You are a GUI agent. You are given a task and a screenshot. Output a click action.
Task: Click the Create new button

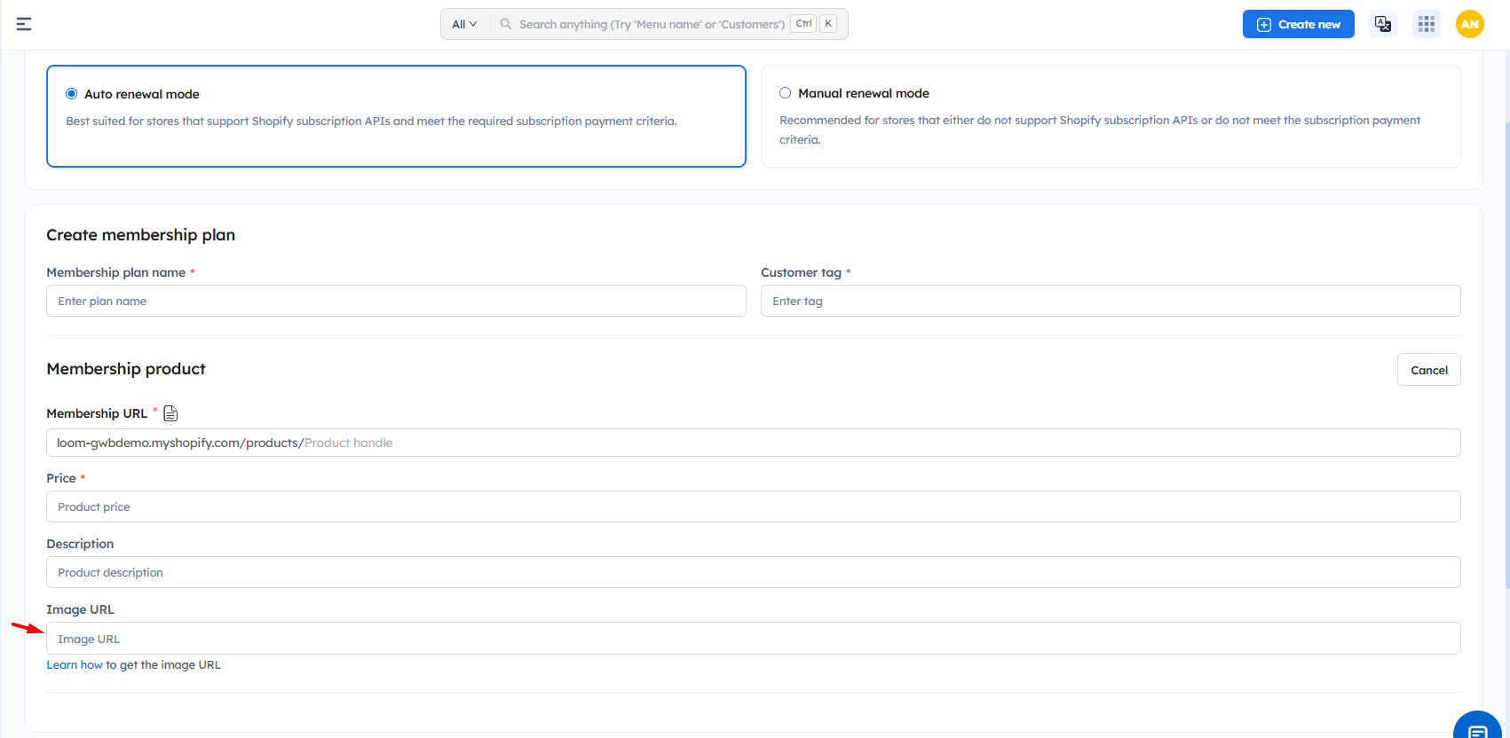tap(1298, 24)
